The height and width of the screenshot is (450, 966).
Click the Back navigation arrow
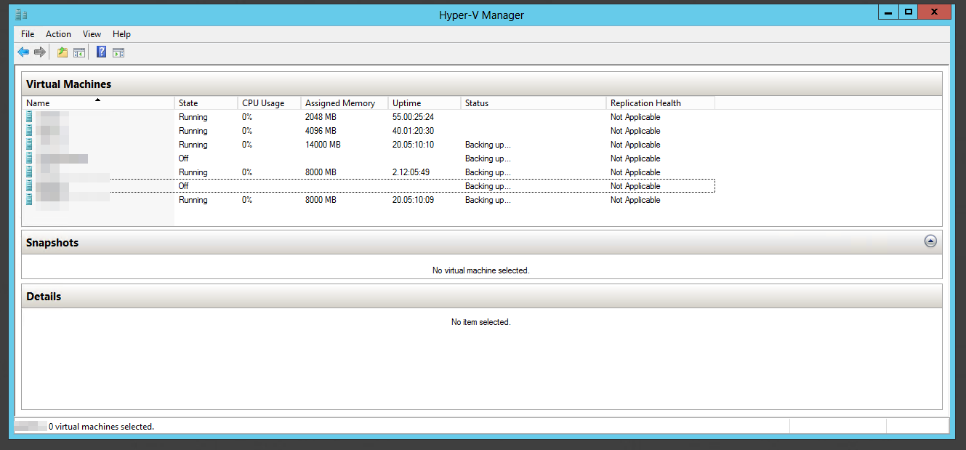point(23,52)
